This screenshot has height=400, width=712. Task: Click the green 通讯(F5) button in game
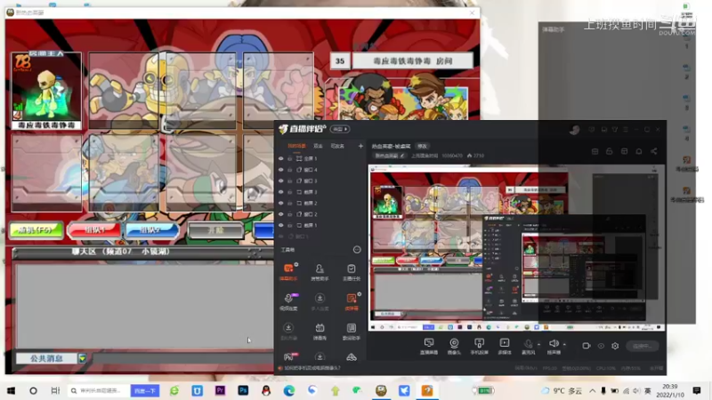pyautogui.click(x=36, y=230)
